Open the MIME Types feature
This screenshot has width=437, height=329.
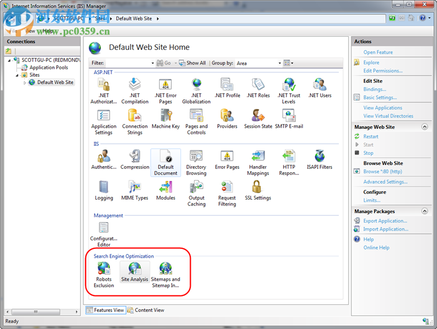(135, 190)
